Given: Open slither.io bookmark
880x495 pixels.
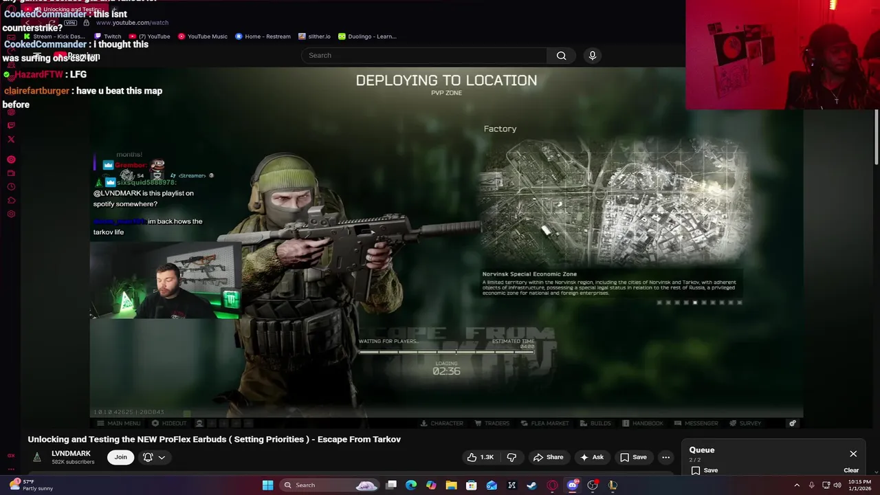Looking at the screenshot, I should tap(314, 36).
